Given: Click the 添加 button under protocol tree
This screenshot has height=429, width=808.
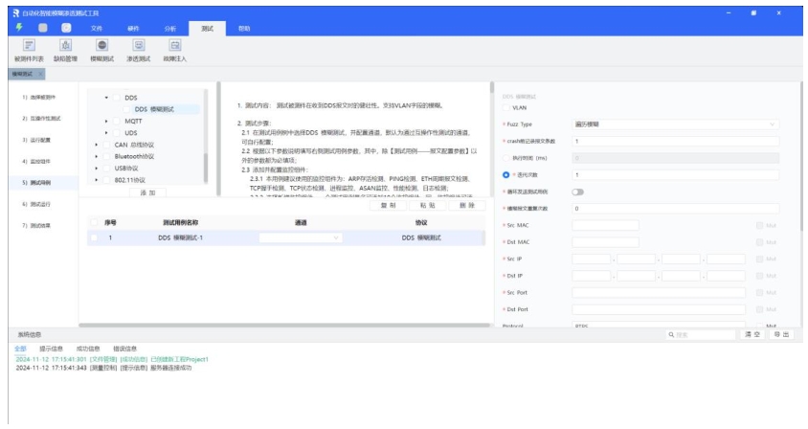Looking at the screenshot, I should click(x=147, y=192).
